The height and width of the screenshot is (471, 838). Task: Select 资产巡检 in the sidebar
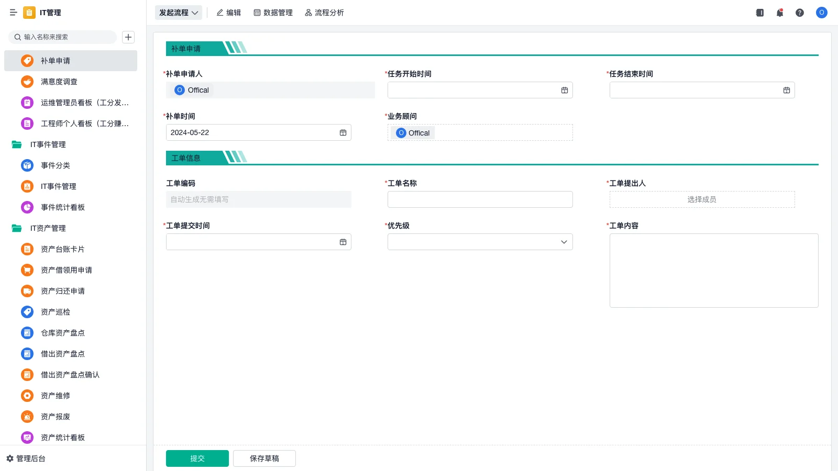tap(71, 312)
